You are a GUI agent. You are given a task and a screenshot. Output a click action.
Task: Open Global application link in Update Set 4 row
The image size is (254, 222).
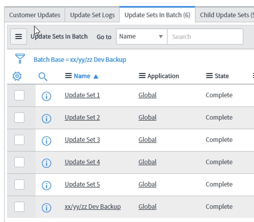click(x=148, y=162)
